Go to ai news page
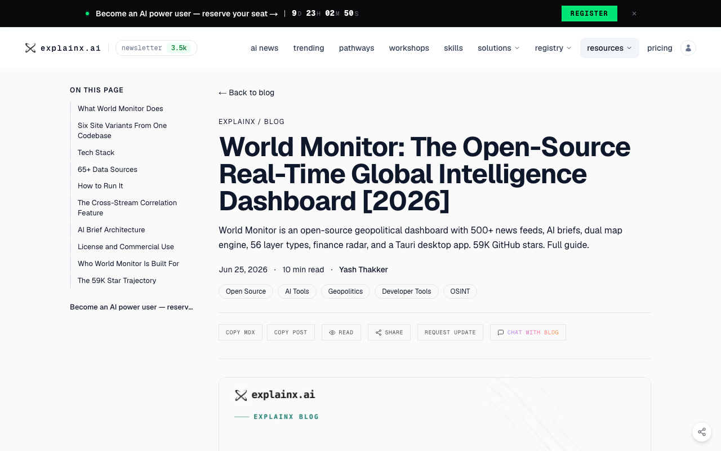 pos(265,48)
